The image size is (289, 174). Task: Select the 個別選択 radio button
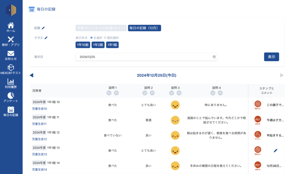[105, 38]
